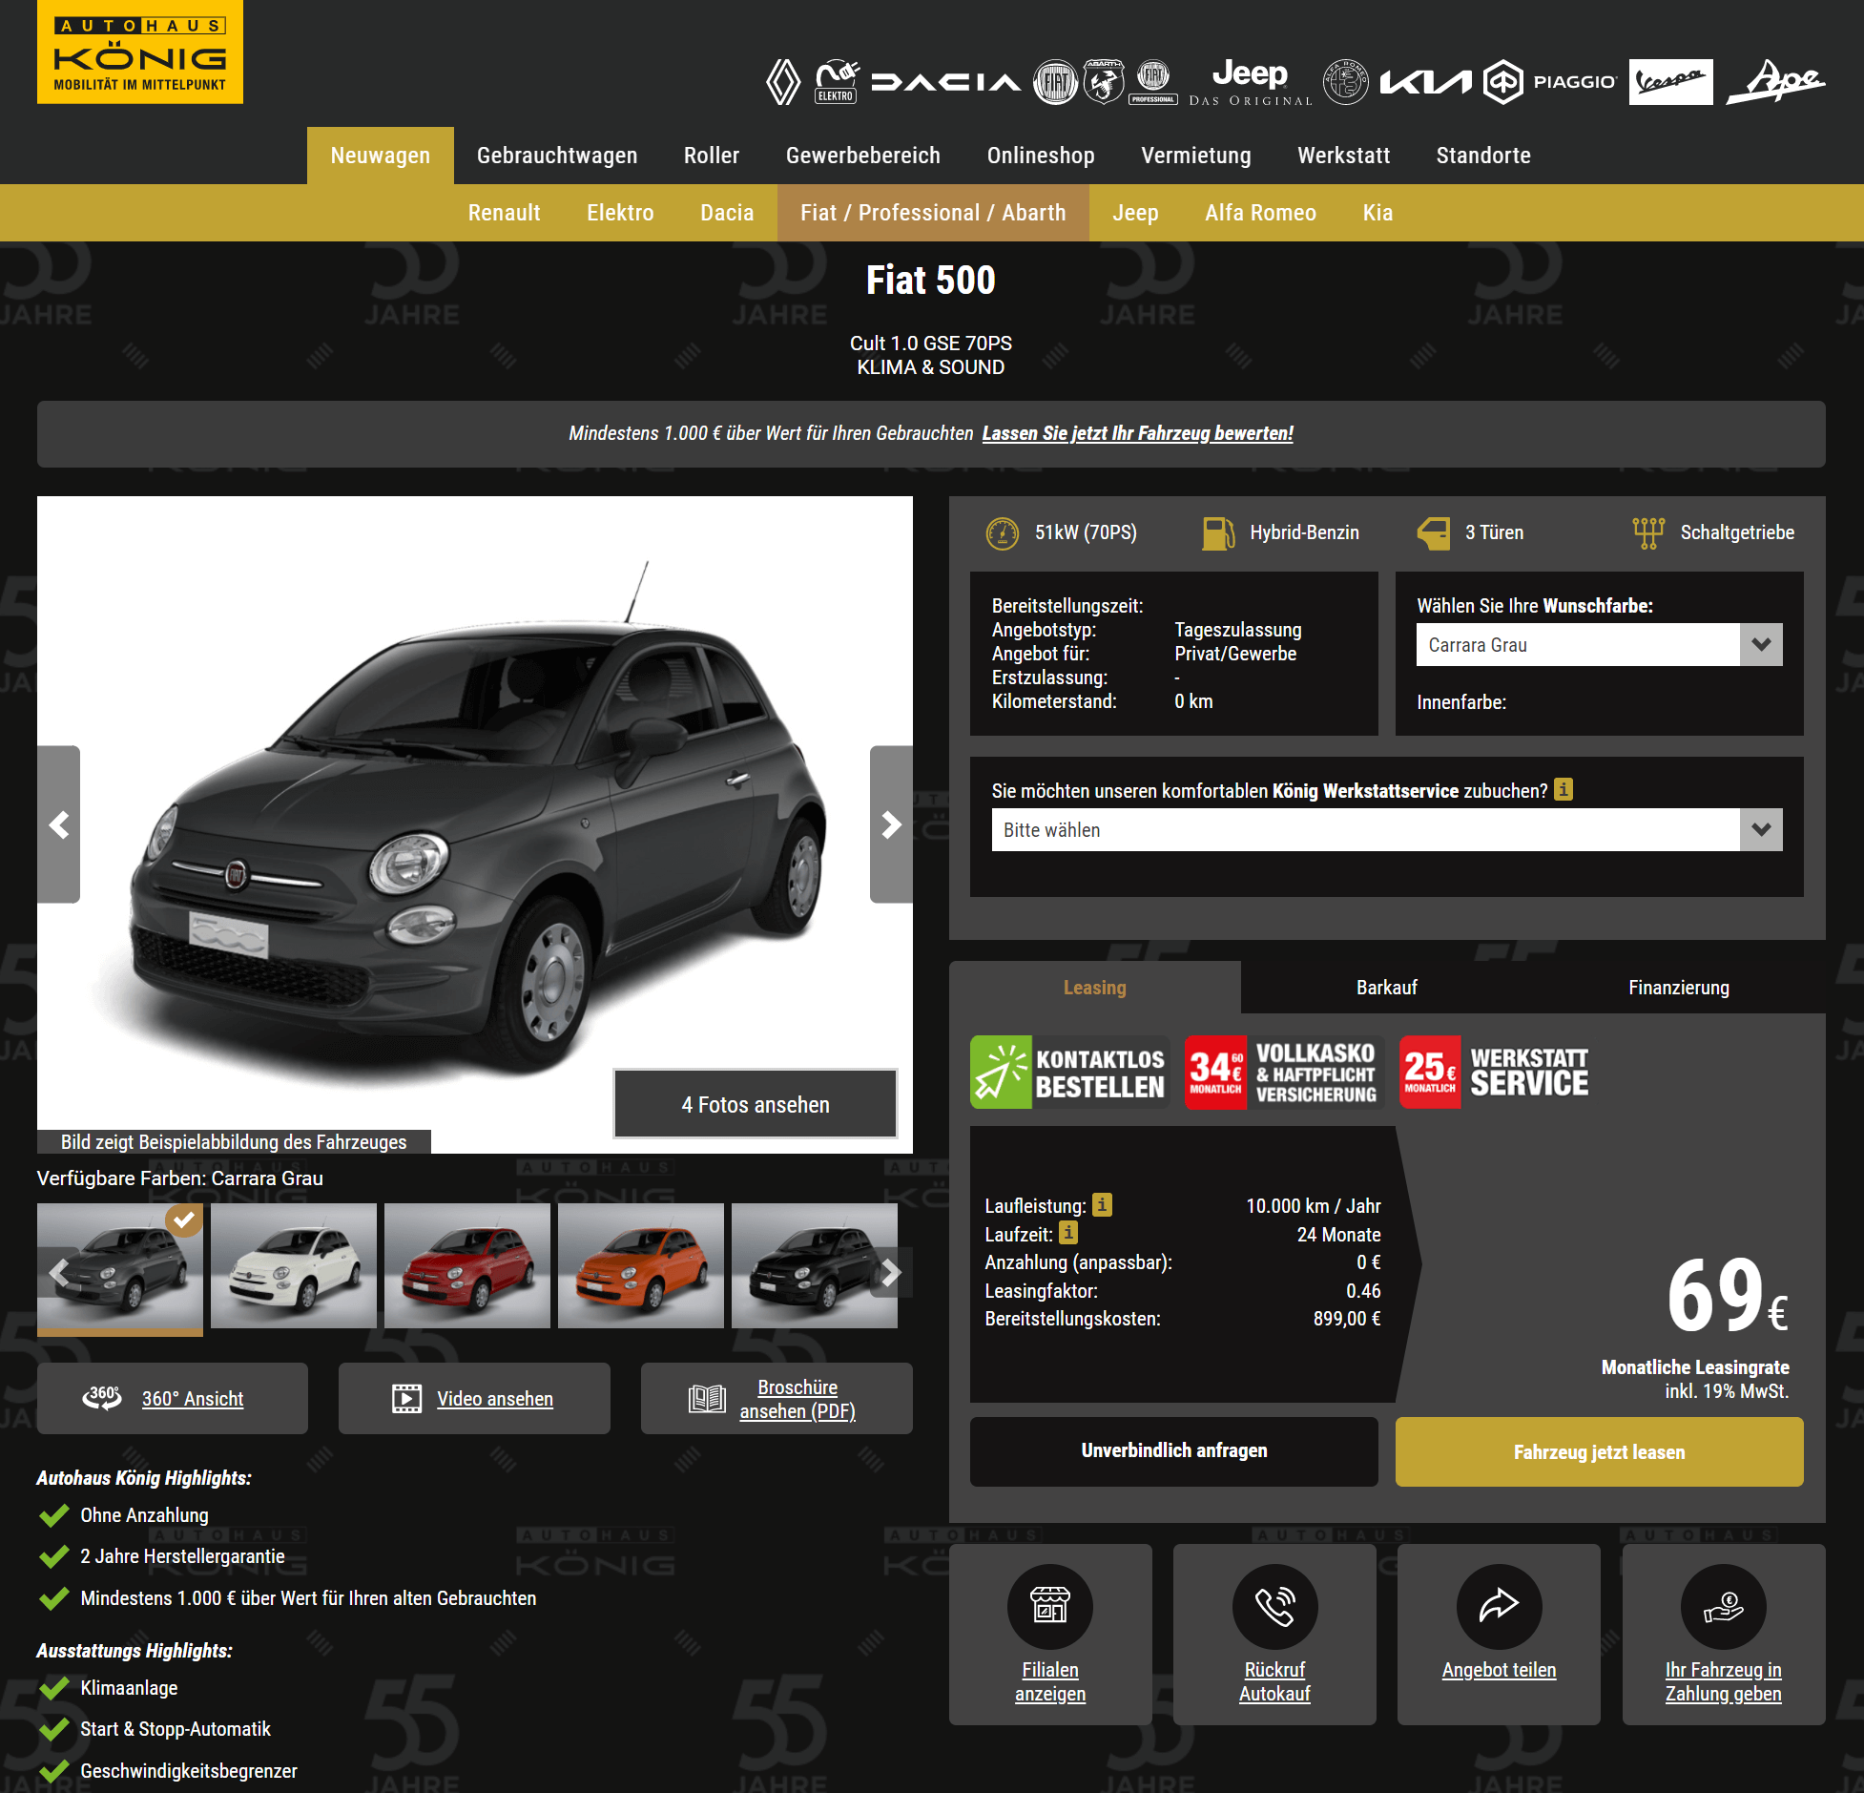
Task: Click 'Fahrzeug jetzt leasen' button
Action: tap(1600, 1451)
